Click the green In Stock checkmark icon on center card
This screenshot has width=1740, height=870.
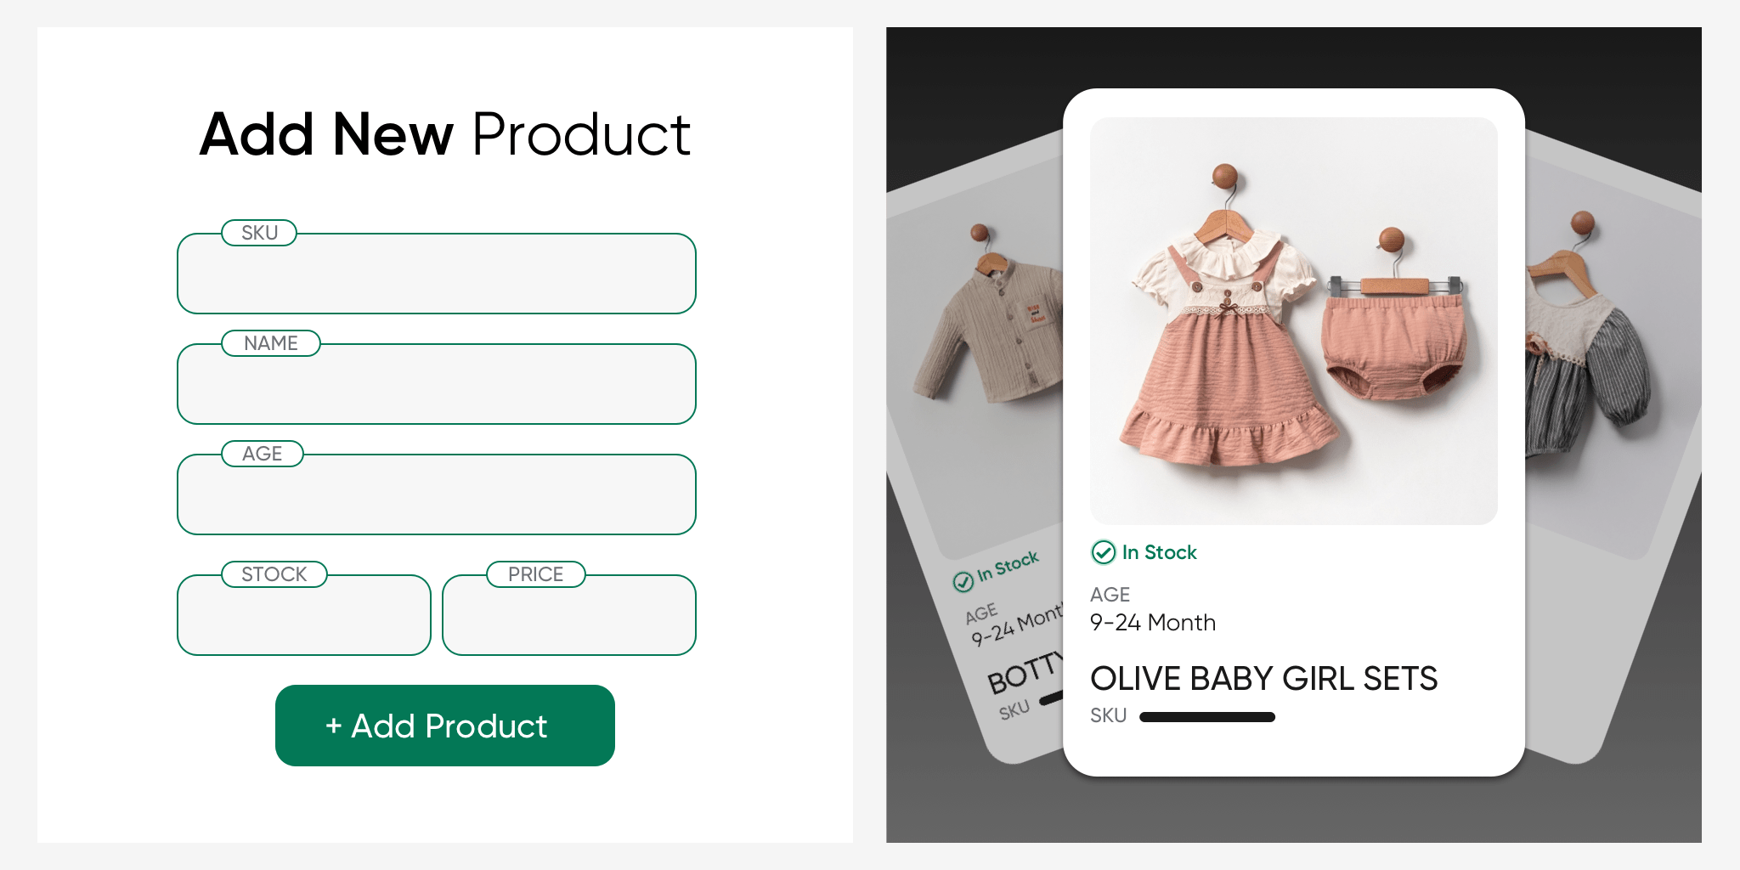[1103, 552]
